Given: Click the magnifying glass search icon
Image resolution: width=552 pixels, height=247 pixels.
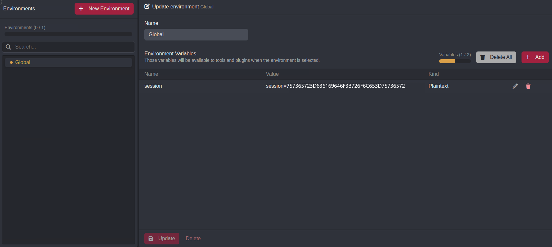Looking at the screenshot, I should (x=8, y=47).
